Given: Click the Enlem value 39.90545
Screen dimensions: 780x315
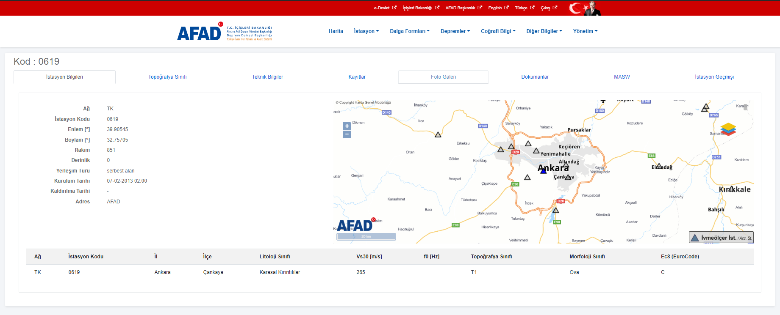Looking at the screenshot, I should pos(117,129).
